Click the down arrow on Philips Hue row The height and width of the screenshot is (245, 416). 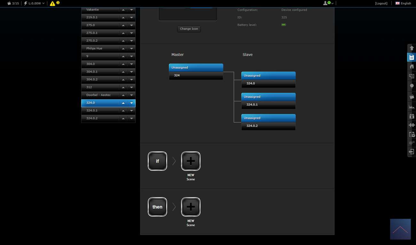coord(132,49)
